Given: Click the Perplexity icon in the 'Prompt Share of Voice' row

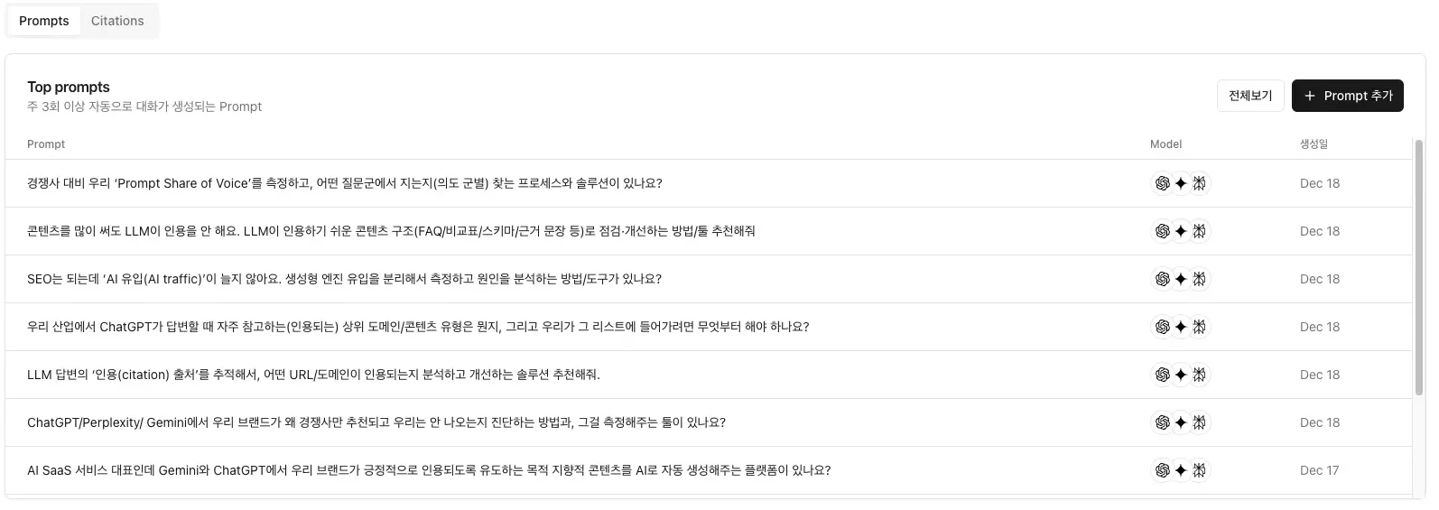Looking at the screenshot, I should [1199, 183].
